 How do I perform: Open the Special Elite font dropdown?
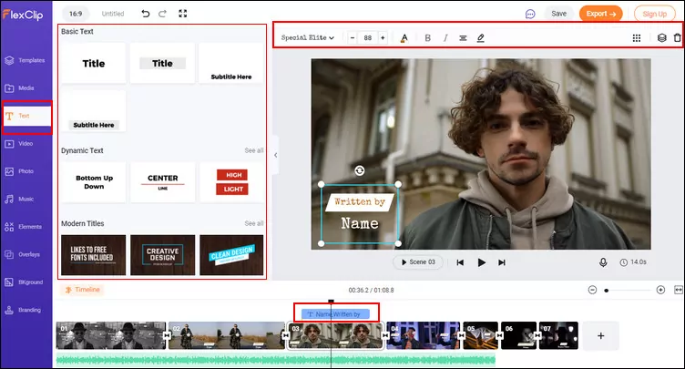[308, 37]
